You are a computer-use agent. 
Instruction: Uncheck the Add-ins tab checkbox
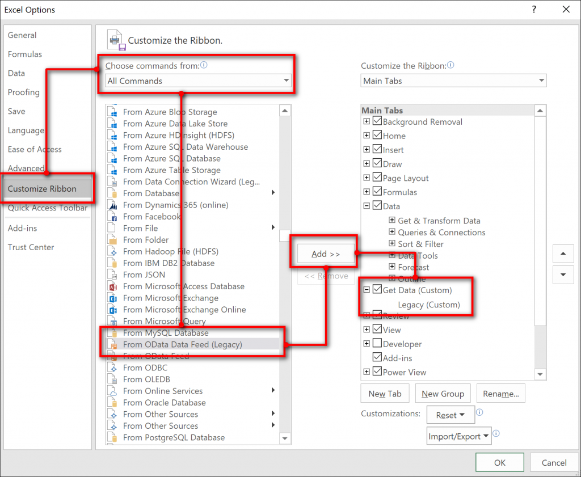coord(377,357)
